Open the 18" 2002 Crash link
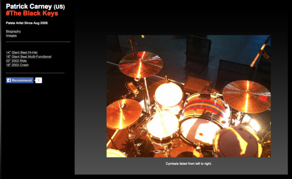Screen dimensions: 292x179 point(18,65)
